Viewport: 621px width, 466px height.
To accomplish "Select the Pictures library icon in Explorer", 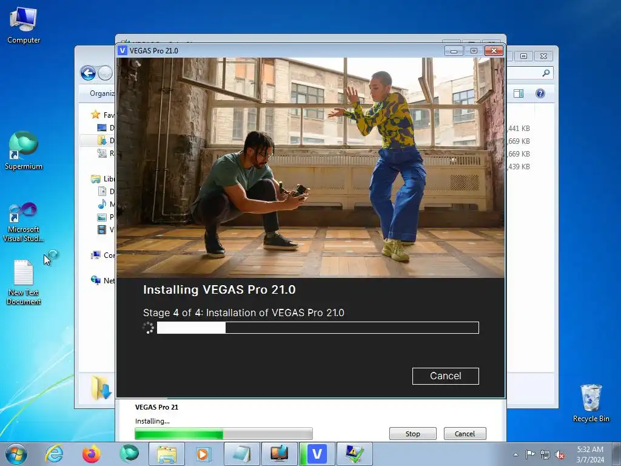I will pyautogui.click(x=102, y=217).
